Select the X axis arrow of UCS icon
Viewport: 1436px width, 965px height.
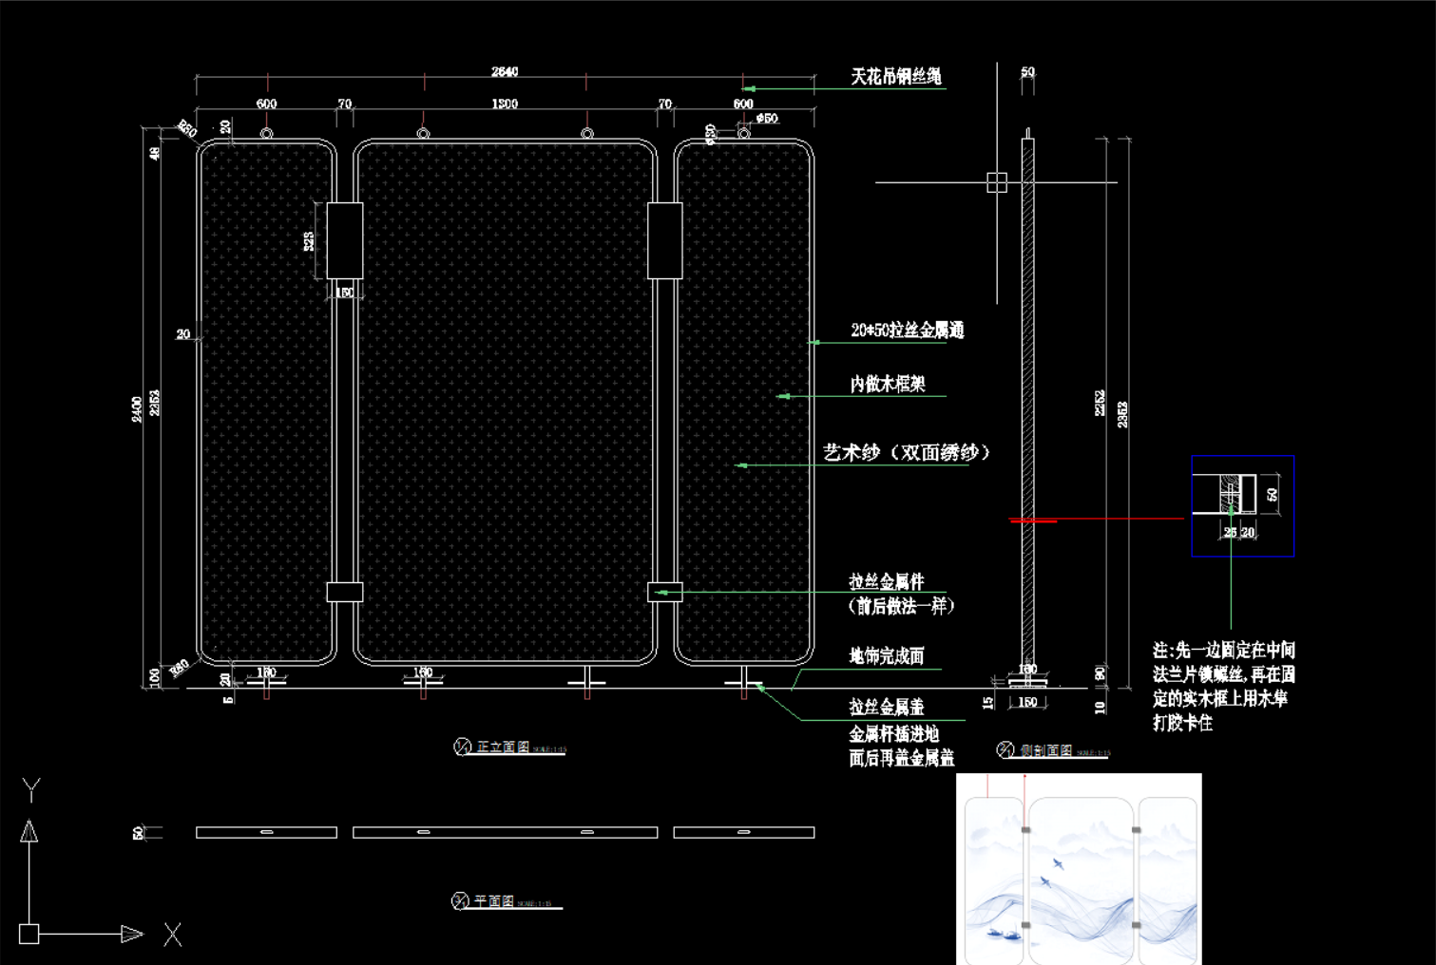[x=132, y=935]
